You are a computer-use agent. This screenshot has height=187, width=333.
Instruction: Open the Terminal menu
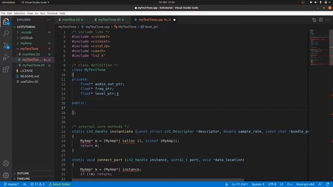(52, 13)
